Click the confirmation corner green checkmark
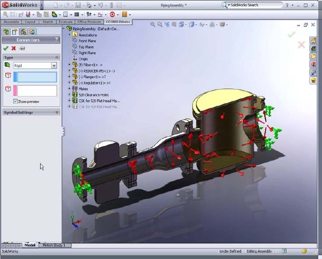 tap(291, 34)
